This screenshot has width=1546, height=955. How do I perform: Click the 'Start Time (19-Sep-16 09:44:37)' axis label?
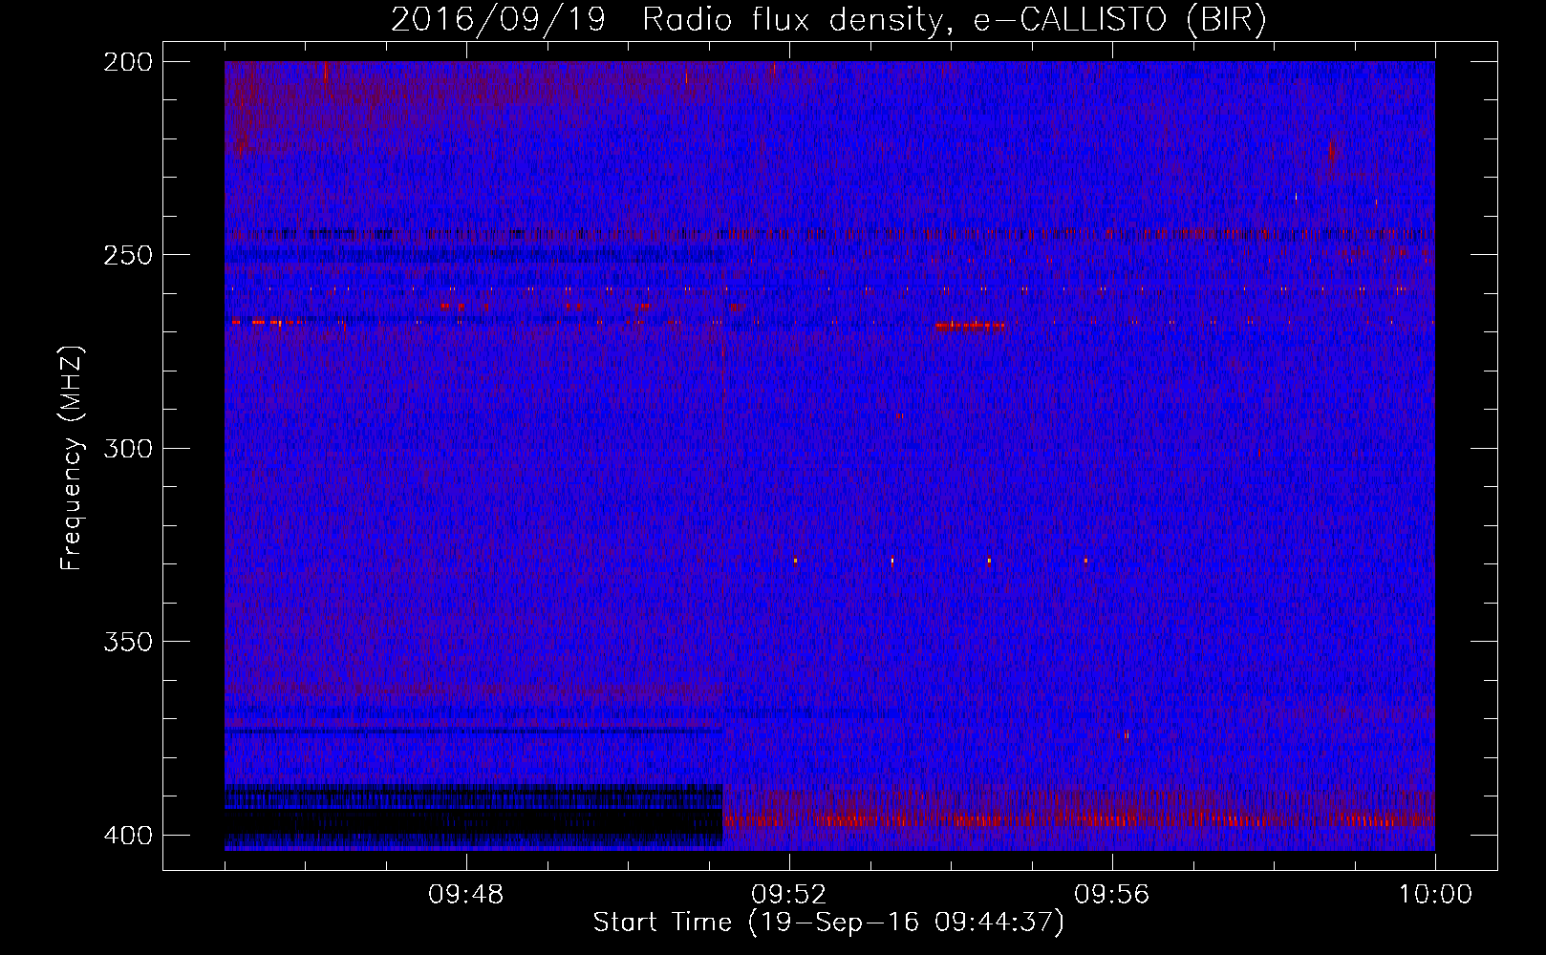point(828,923)
